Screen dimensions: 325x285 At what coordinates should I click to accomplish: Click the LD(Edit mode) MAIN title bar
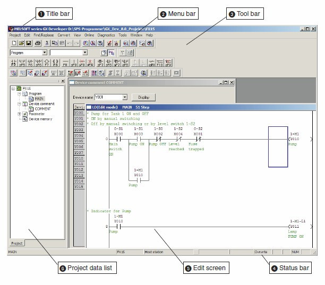pos(201,107)
